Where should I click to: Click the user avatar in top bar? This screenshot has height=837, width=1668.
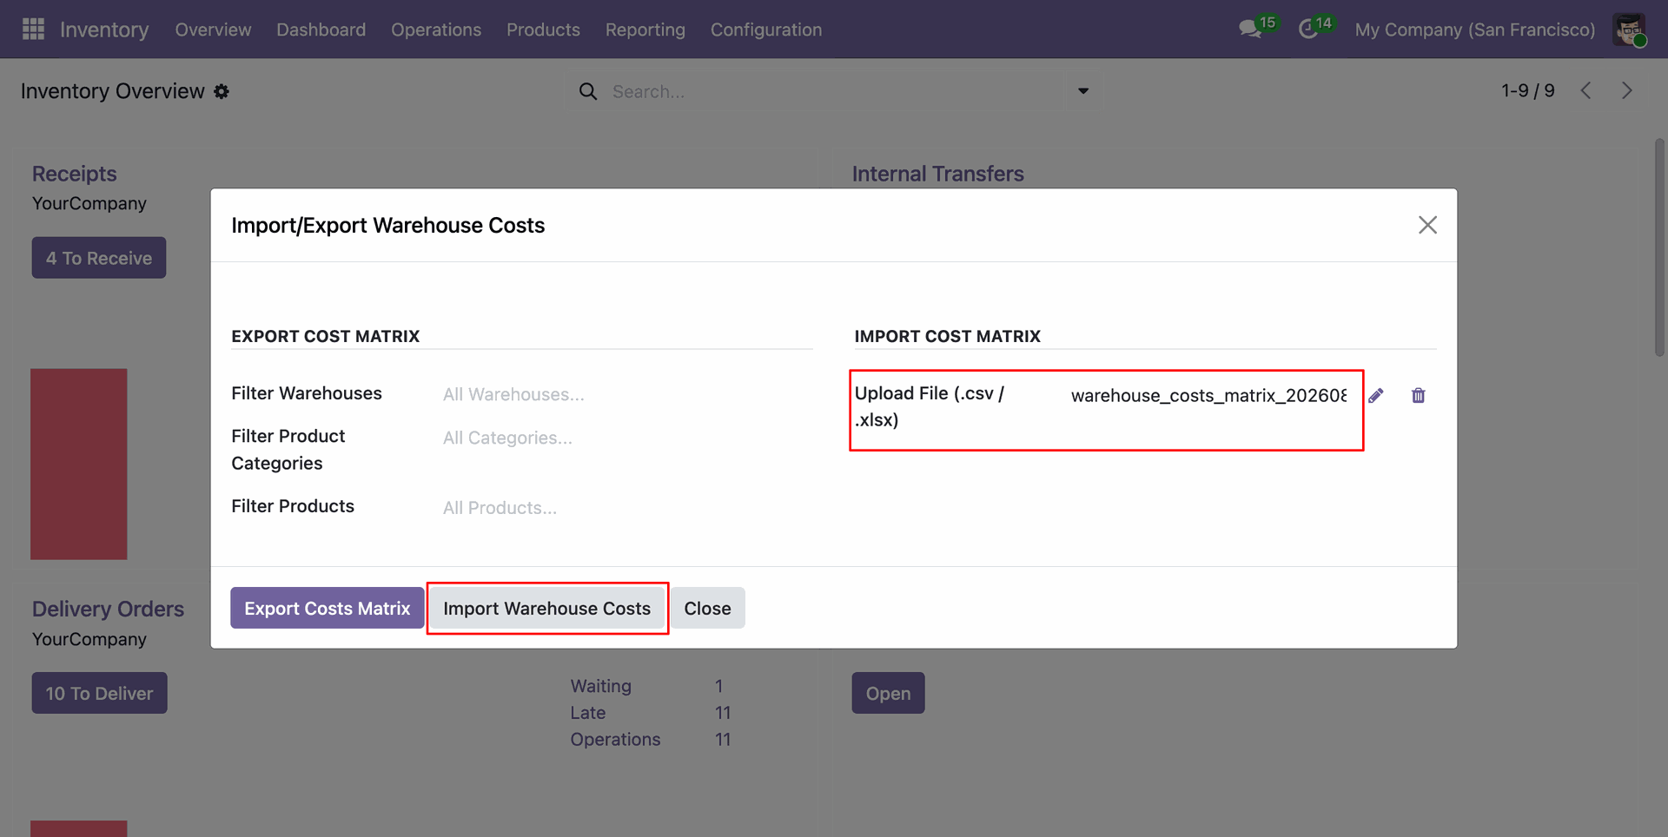coord(1630,30)
